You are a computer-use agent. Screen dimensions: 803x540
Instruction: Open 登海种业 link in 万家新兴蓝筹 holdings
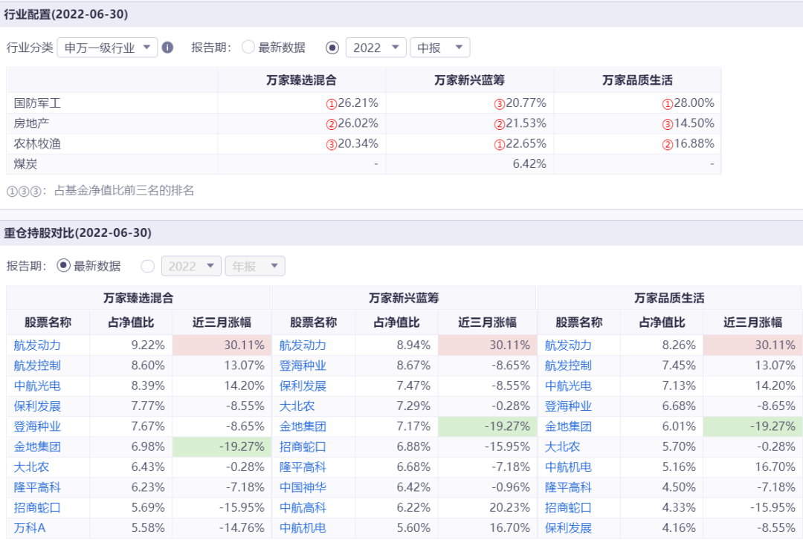click(303, 365)
